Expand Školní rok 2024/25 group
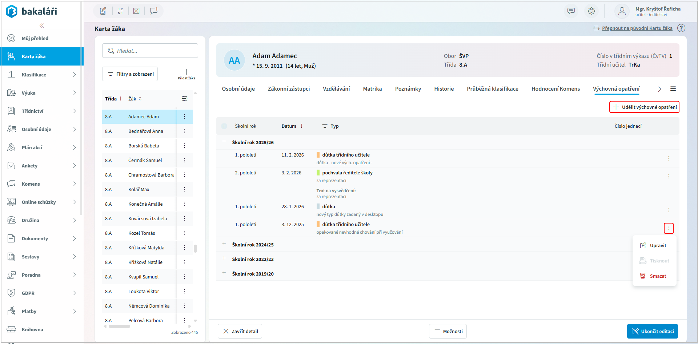Screen dimensions: 698x344 tap(224, 244)
